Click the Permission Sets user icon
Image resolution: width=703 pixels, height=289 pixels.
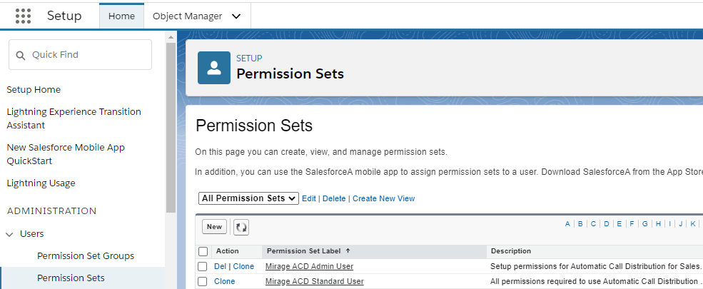214,68
